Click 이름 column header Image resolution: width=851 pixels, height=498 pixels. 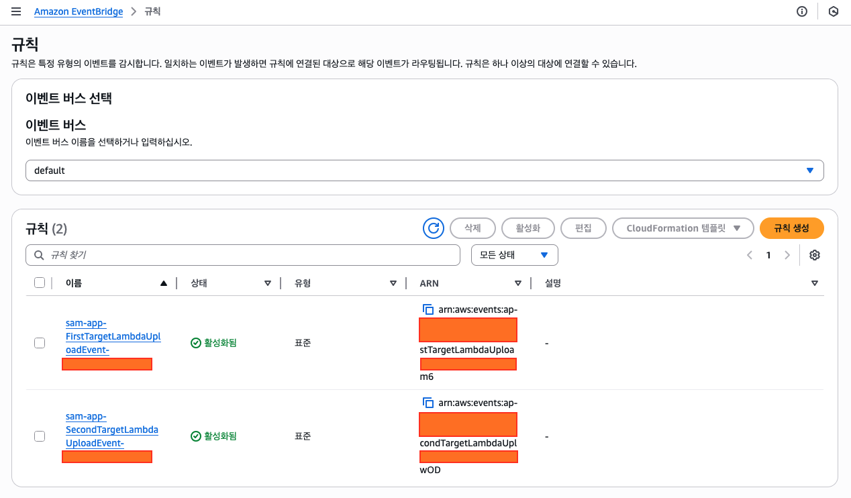pyautogui.click(x=74, y=283)
